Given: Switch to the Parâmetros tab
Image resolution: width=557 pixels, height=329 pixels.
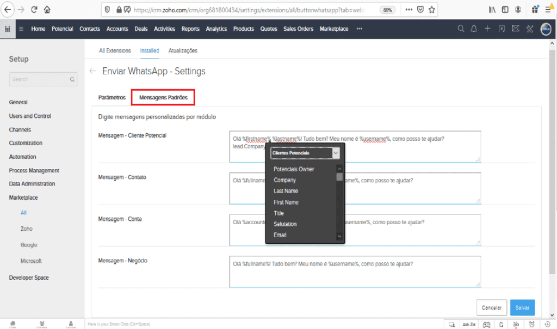Looking at the screenshot, I should tap(112, 97).
